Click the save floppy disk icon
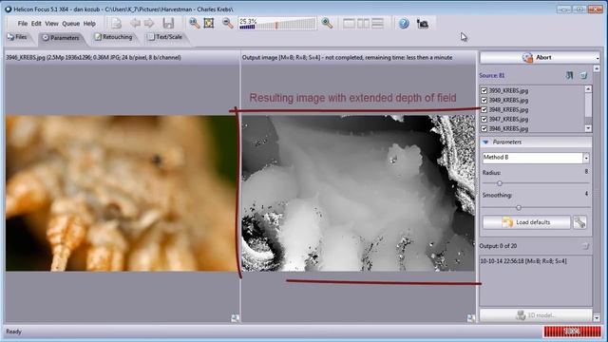The image size is (608, 342). point(168,23)
